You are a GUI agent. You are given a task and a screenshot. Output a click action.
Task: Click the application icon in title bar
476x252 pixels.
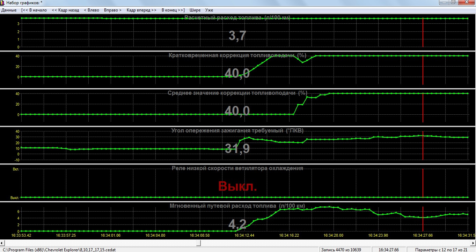(3, 3)
